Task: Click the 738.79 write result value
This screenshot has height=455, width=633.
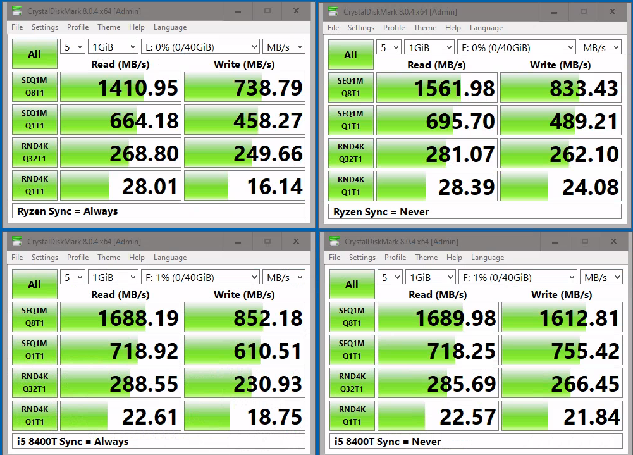Action: (x=245, y=87)
